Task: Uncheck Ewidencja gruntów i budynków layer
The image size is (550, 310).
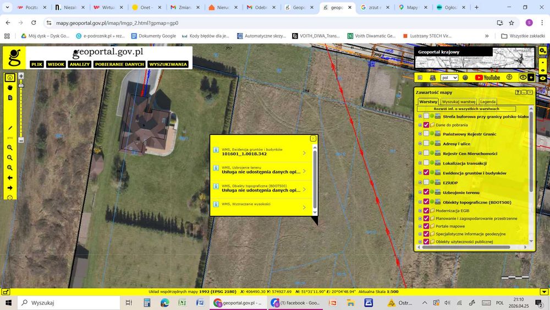Action: [426, 173]
